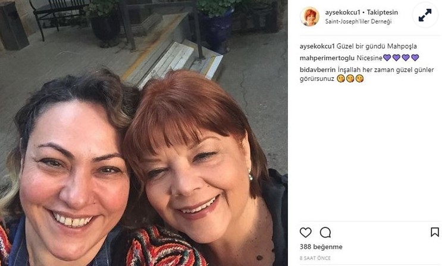This screenshot has width=442, height=266.
Task: Select the caption text Güzel bir gündü Mahpoşla
Action: (377, 46)
